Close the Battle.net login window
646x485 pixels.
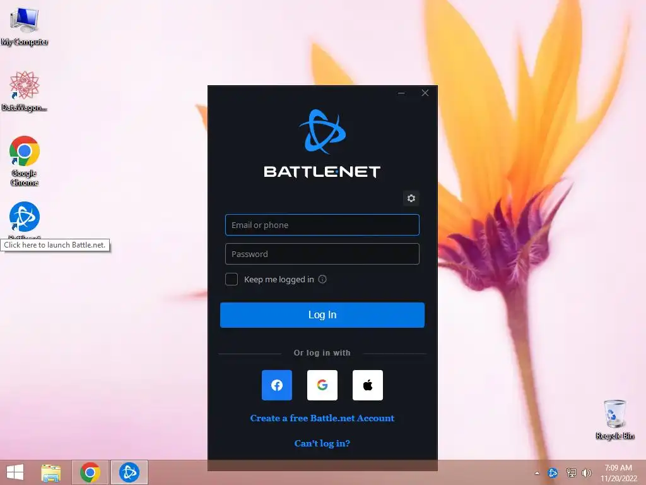425,93
